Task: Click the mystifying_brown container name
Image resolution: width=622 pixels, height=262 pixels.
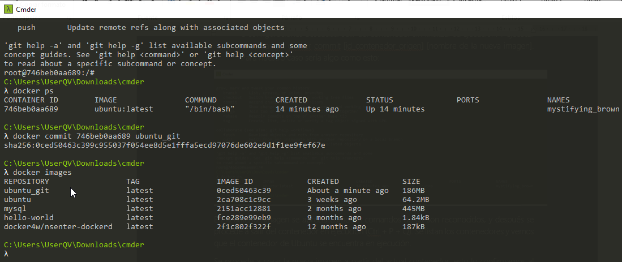Action: pyautogui.click(x=584, y=109)
